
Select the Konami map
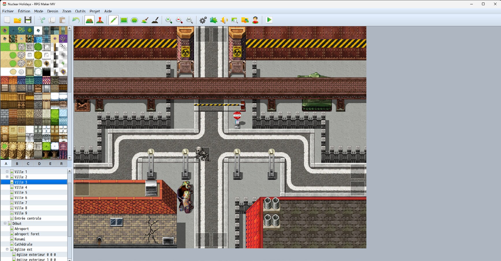coord(20,239)
